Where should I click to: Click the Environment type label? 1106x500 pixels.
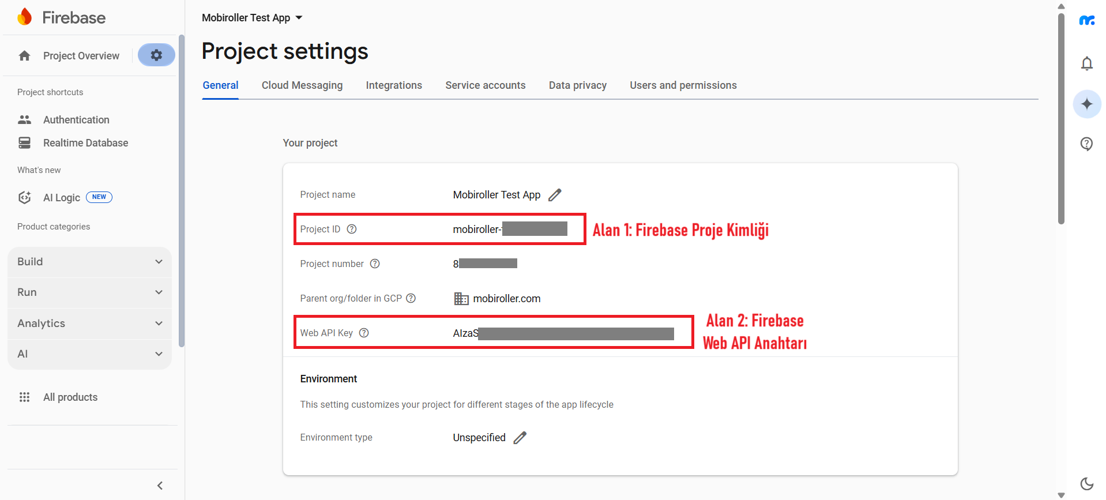pyautogui.click(x=336, y=438)
